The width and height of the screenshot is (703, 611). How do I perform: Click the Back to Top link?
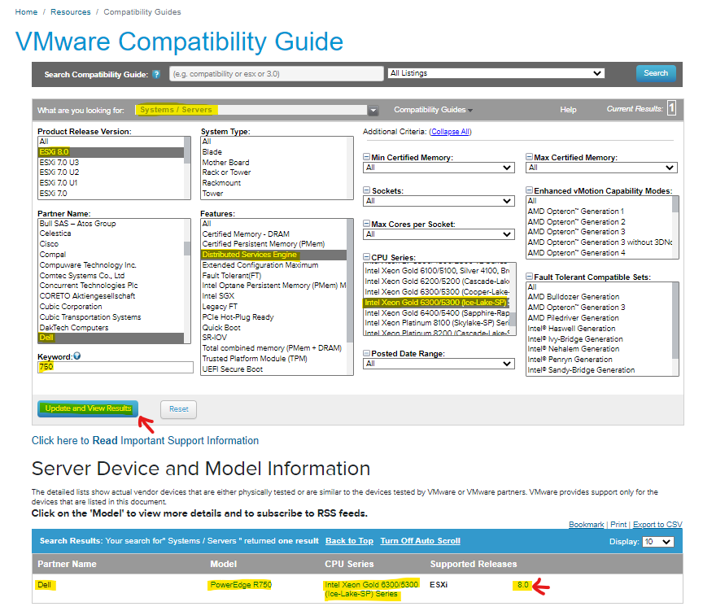tap(349, 541)
